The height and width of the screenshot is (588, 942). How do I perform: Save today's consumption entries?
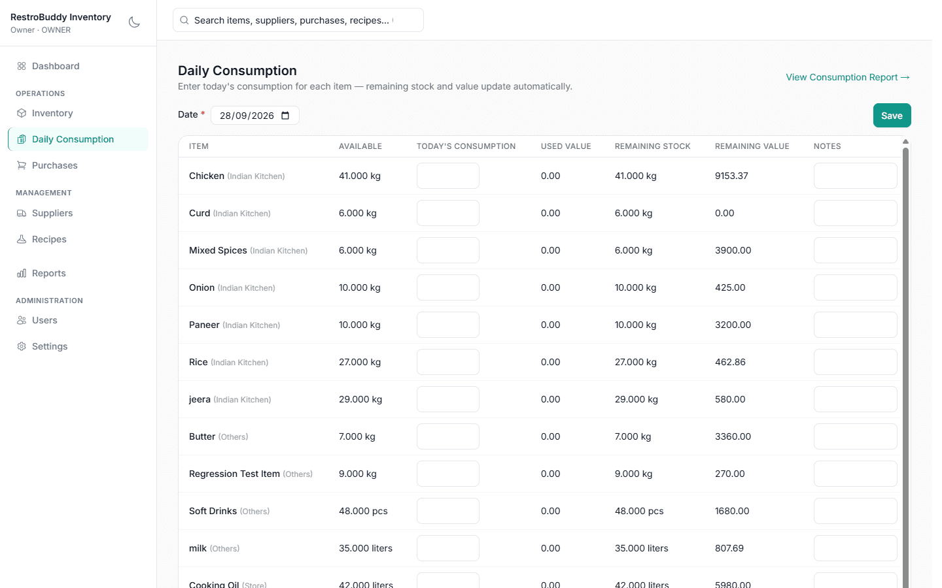(892, 116)
